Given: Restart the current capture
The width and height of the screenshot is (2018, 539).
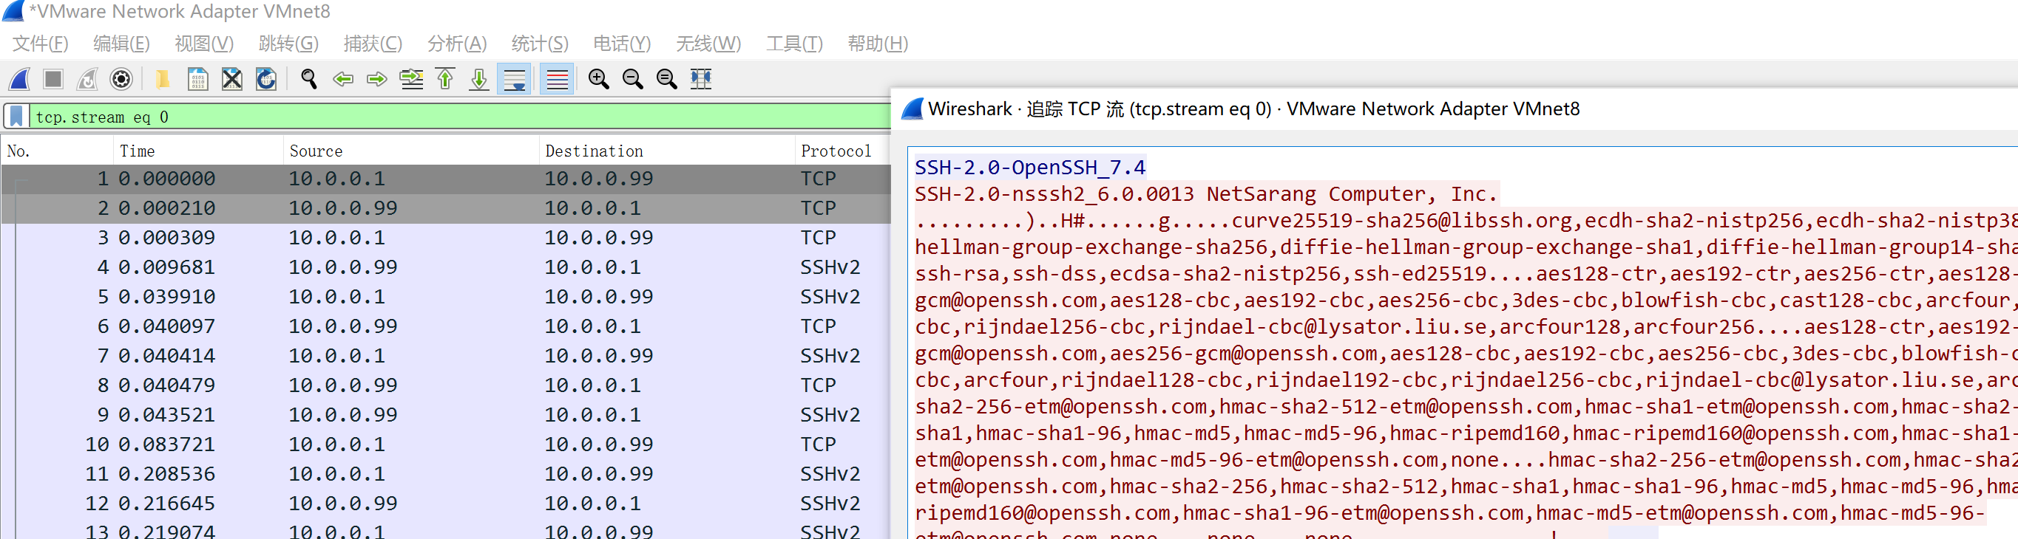Looking at the screenshot, I should pos(87,79).
